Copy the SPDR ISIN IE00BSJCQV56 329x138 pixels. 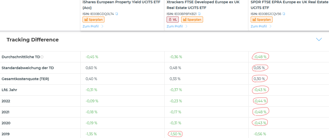[284, 14]
